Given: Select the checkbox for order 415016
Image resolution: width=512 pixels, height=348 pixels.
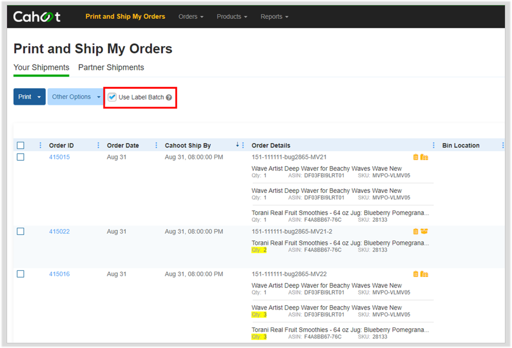Looking at the screenshot, I should pyautogui.click(x=21, y=274).
